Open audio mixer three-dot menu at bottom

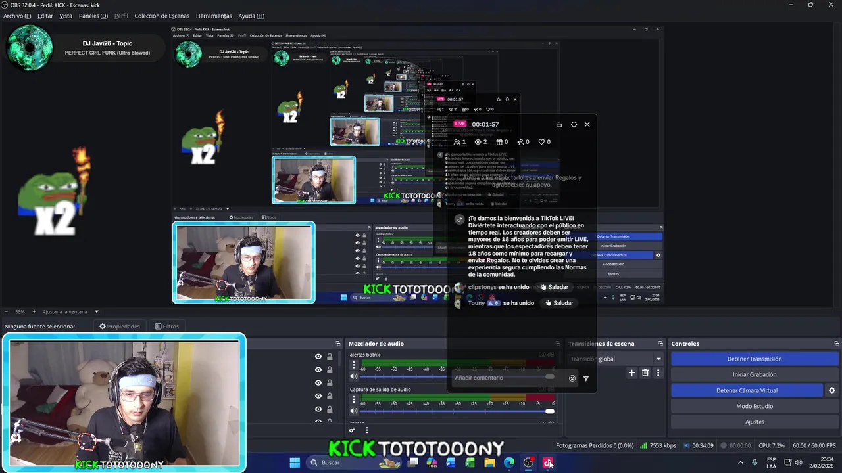pyautogui.click(x=367, y=430)
